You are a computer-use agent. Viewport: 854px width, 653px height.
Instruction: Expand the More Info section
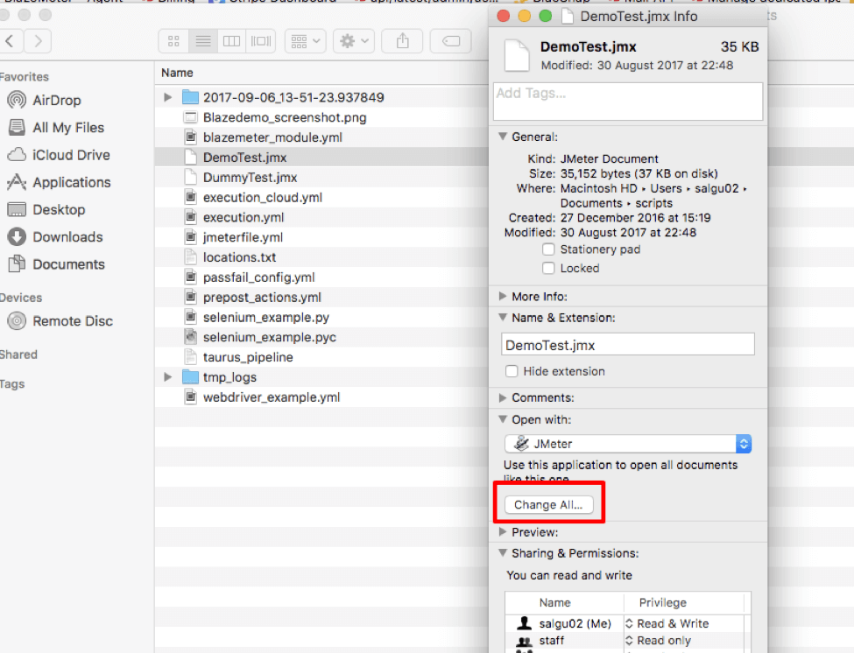coord(503,297)
